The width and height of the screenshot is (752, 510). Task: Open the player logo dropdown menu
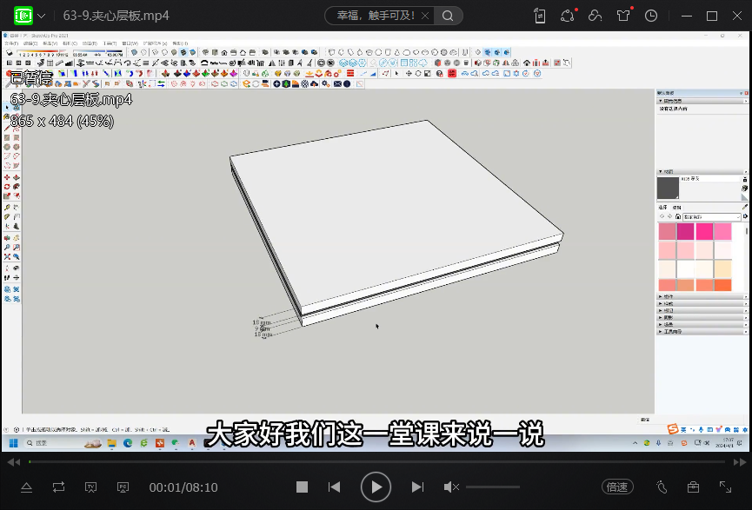(x=42, y=16)
